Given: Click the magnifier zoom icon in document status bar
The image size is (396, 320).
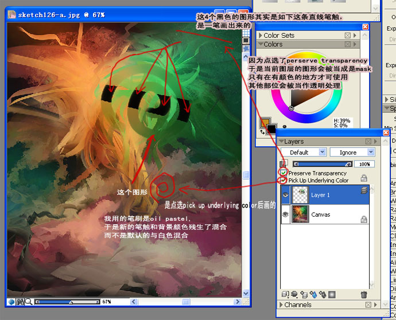Looking at the screenshot, I should point(28,302).
